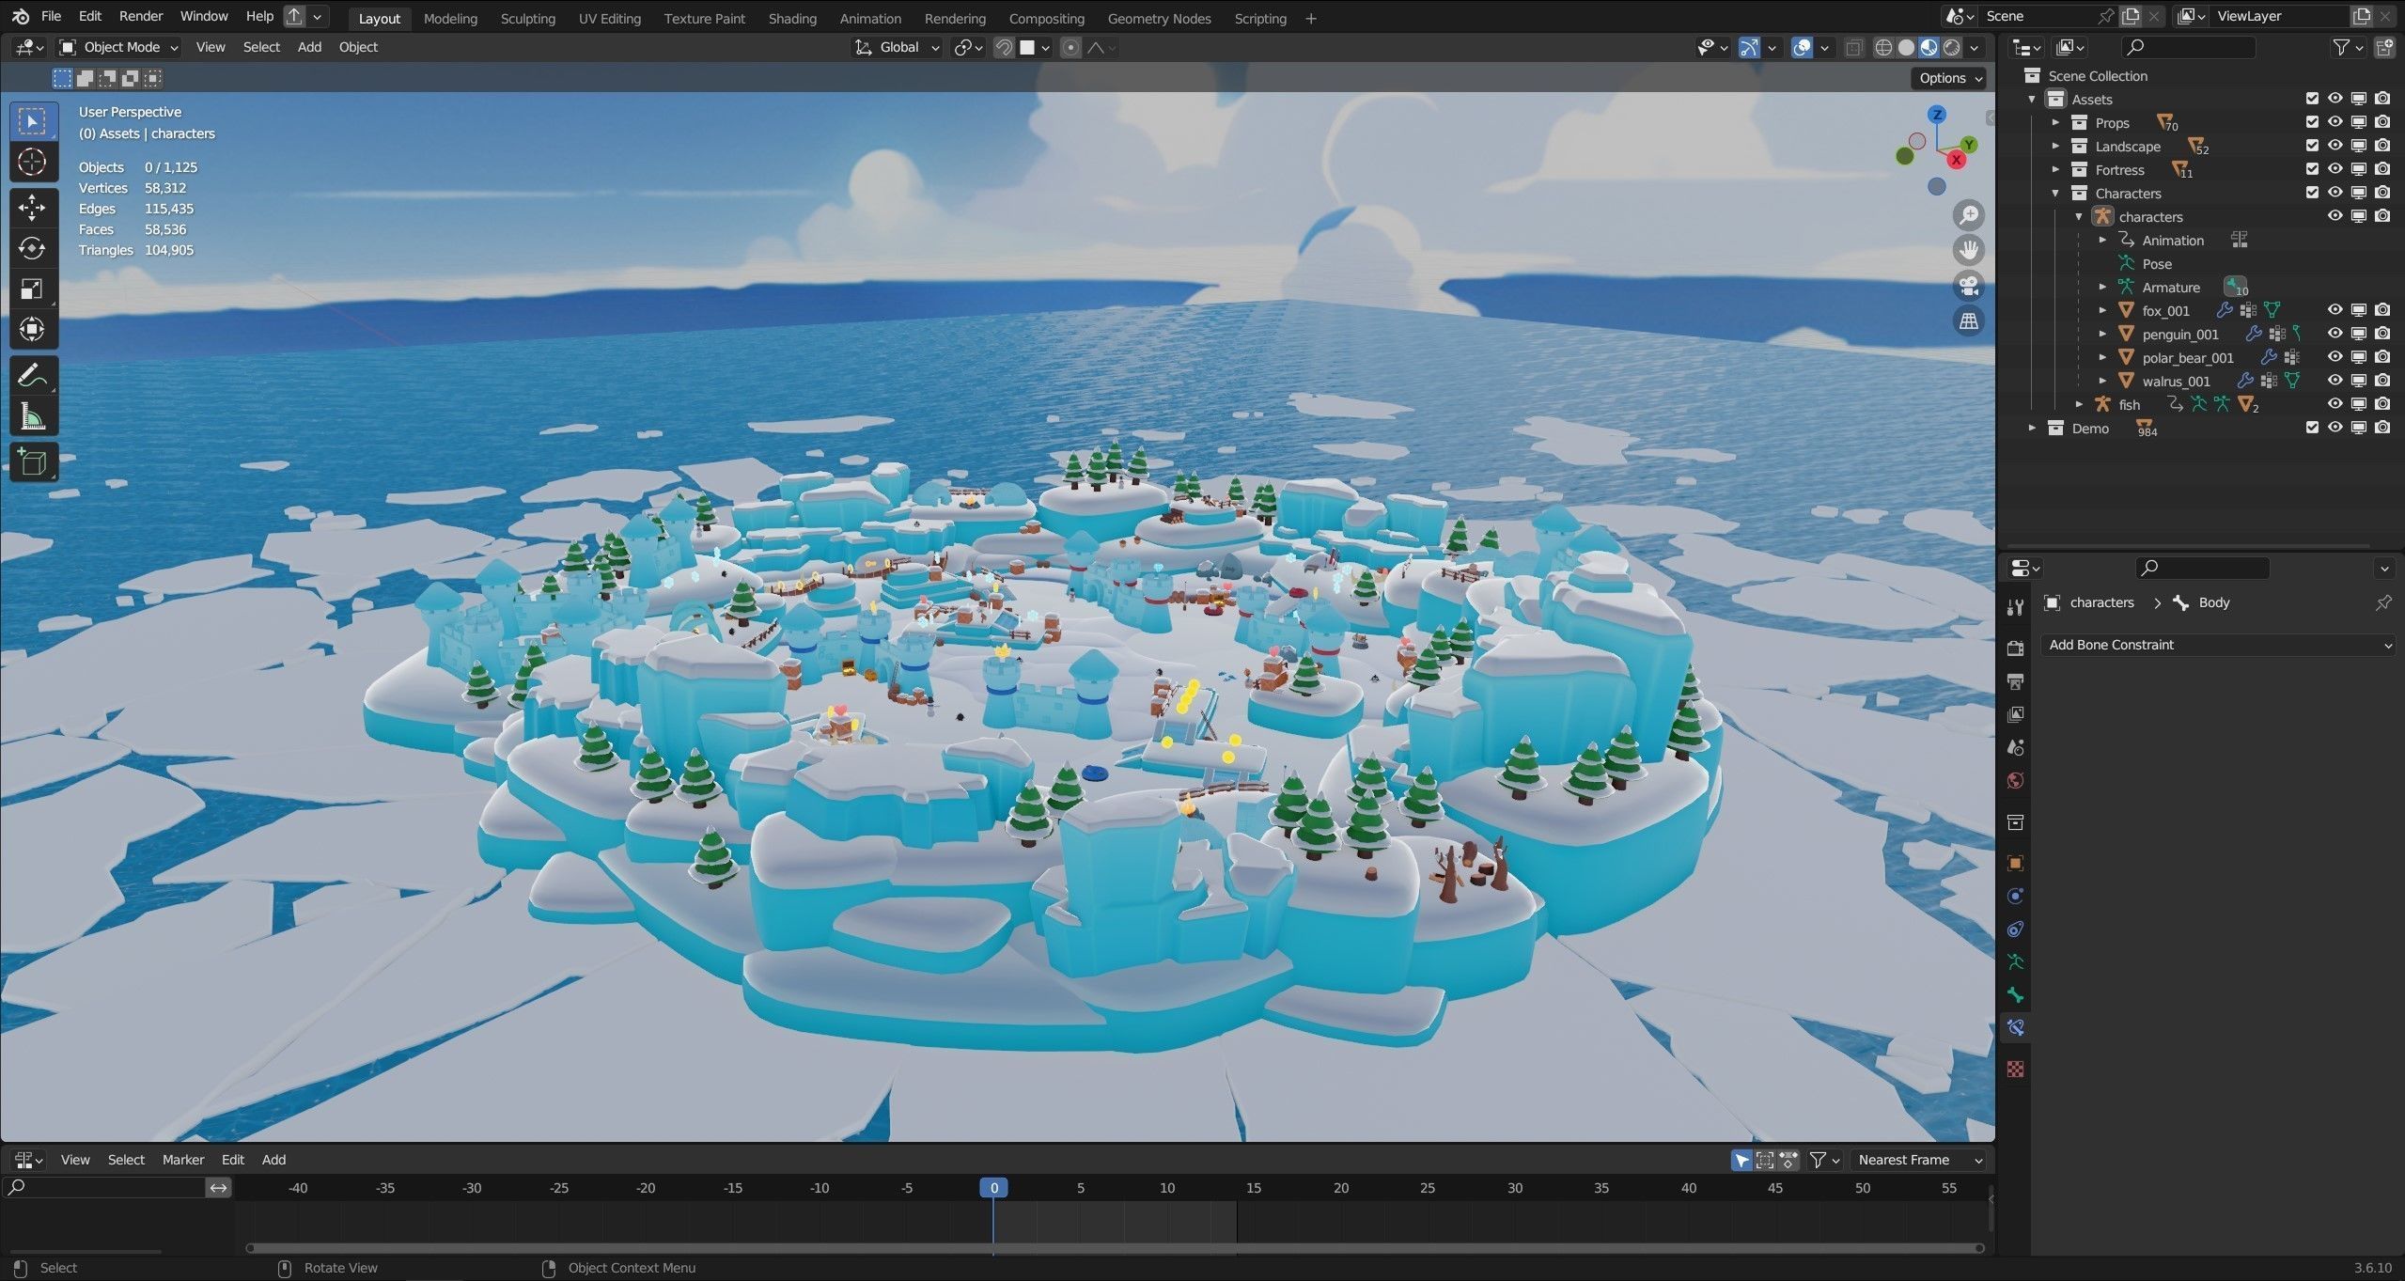This screenshot has height=1281, width=2405.
Task: Open the Global orientation dropdown
Action: coord(897,47)
